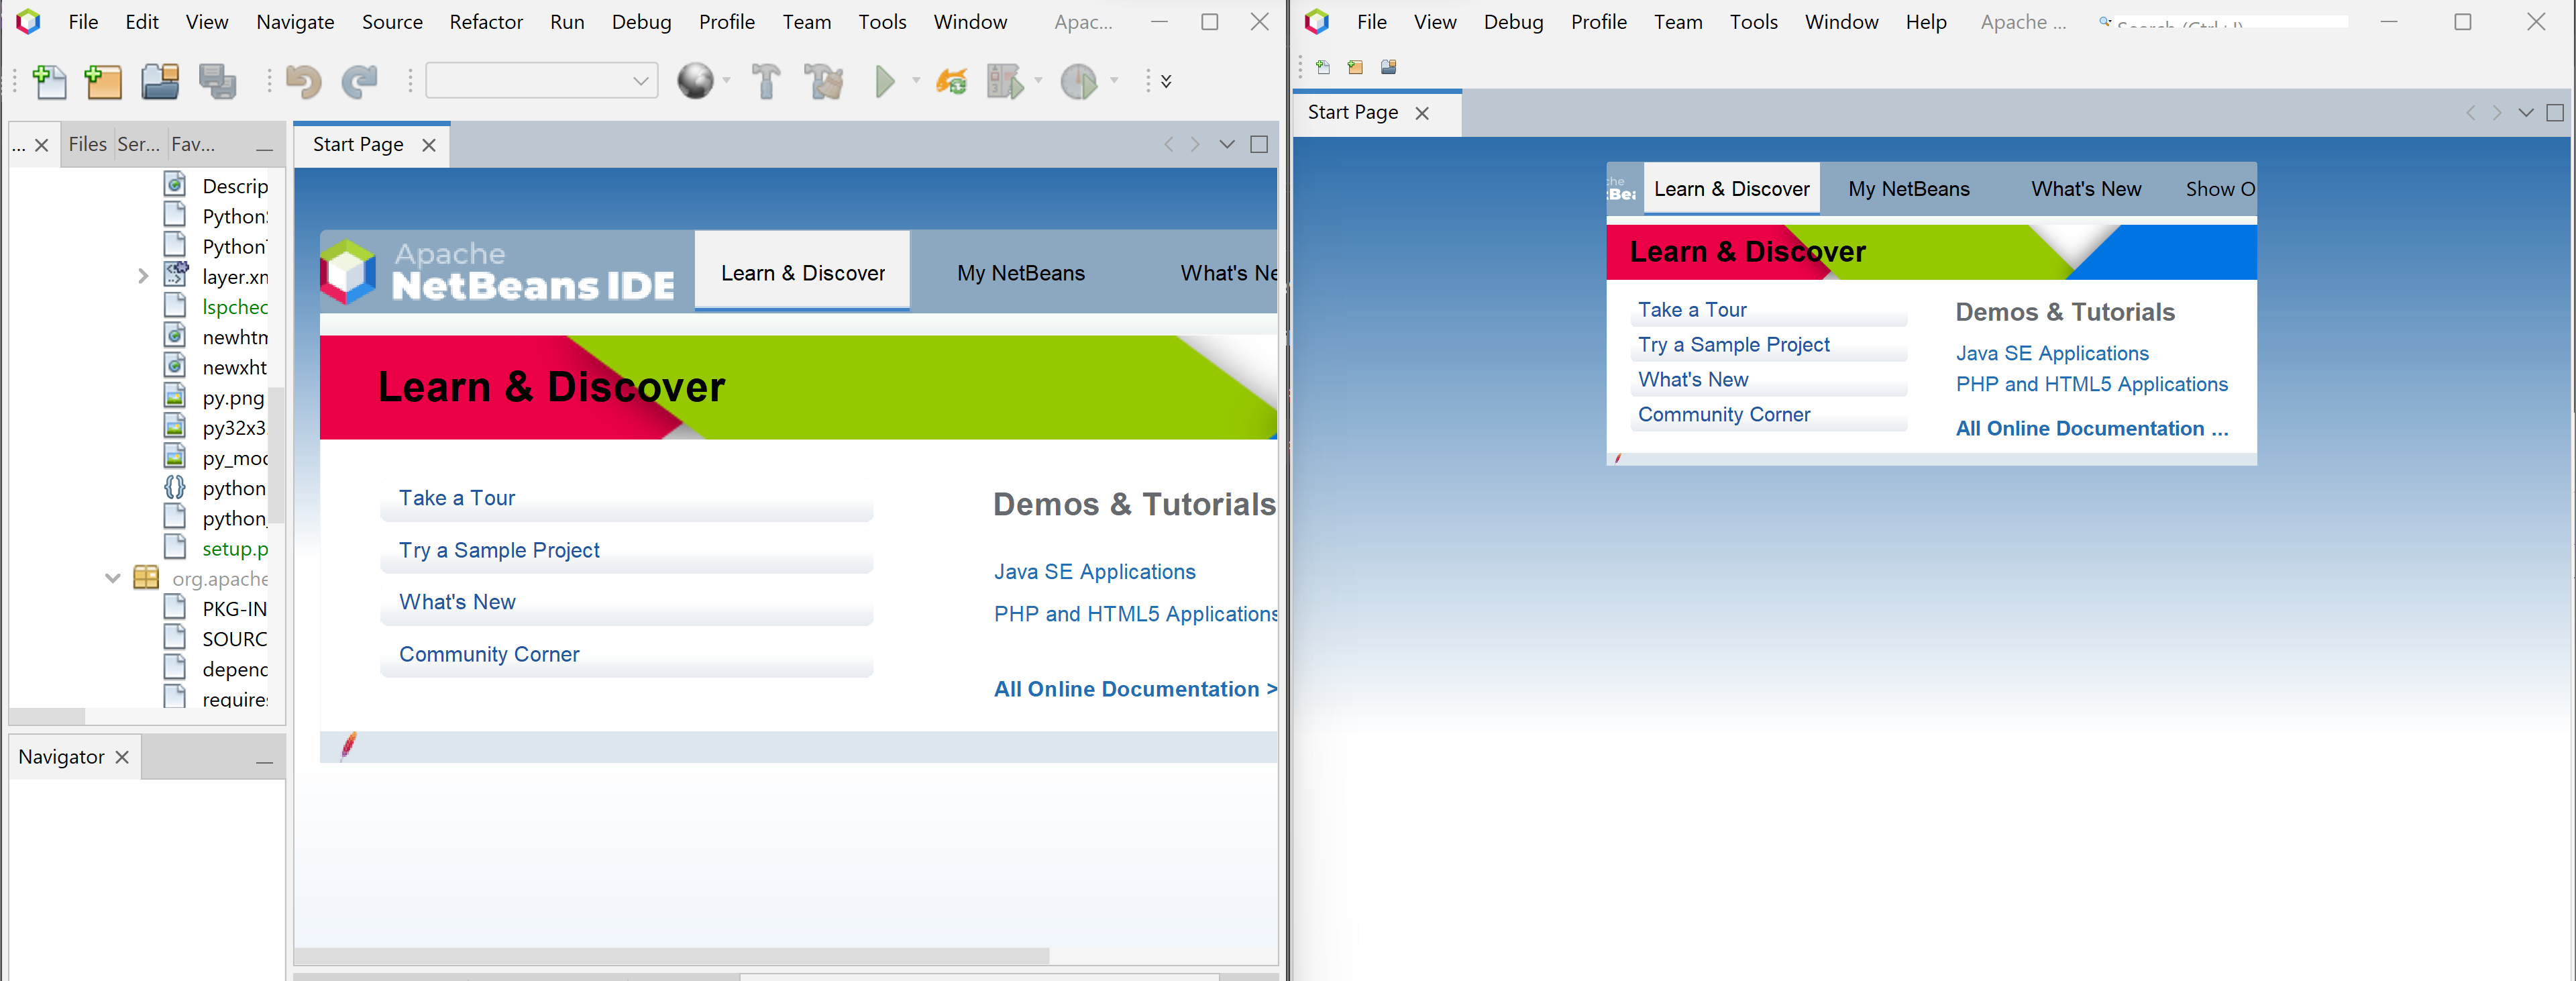The height and width of the screenshot is (981, 2576).
Task: Click New File icon in left window toolbar
Action: (x=49, y=81)
